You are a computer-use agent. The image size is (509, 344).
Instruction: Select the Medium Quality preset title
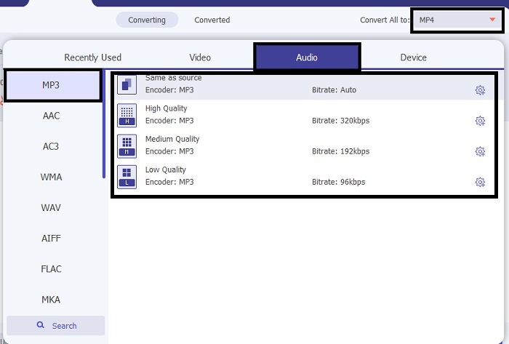(x=172, y=139)
